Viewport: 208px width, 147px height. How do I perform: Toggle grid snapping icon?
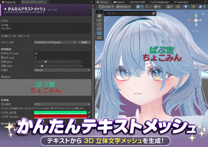point(147,7)
